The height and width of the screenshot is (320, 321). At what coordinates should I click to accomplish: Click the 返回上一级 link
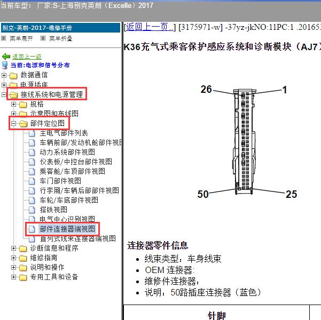pos(27,57)
